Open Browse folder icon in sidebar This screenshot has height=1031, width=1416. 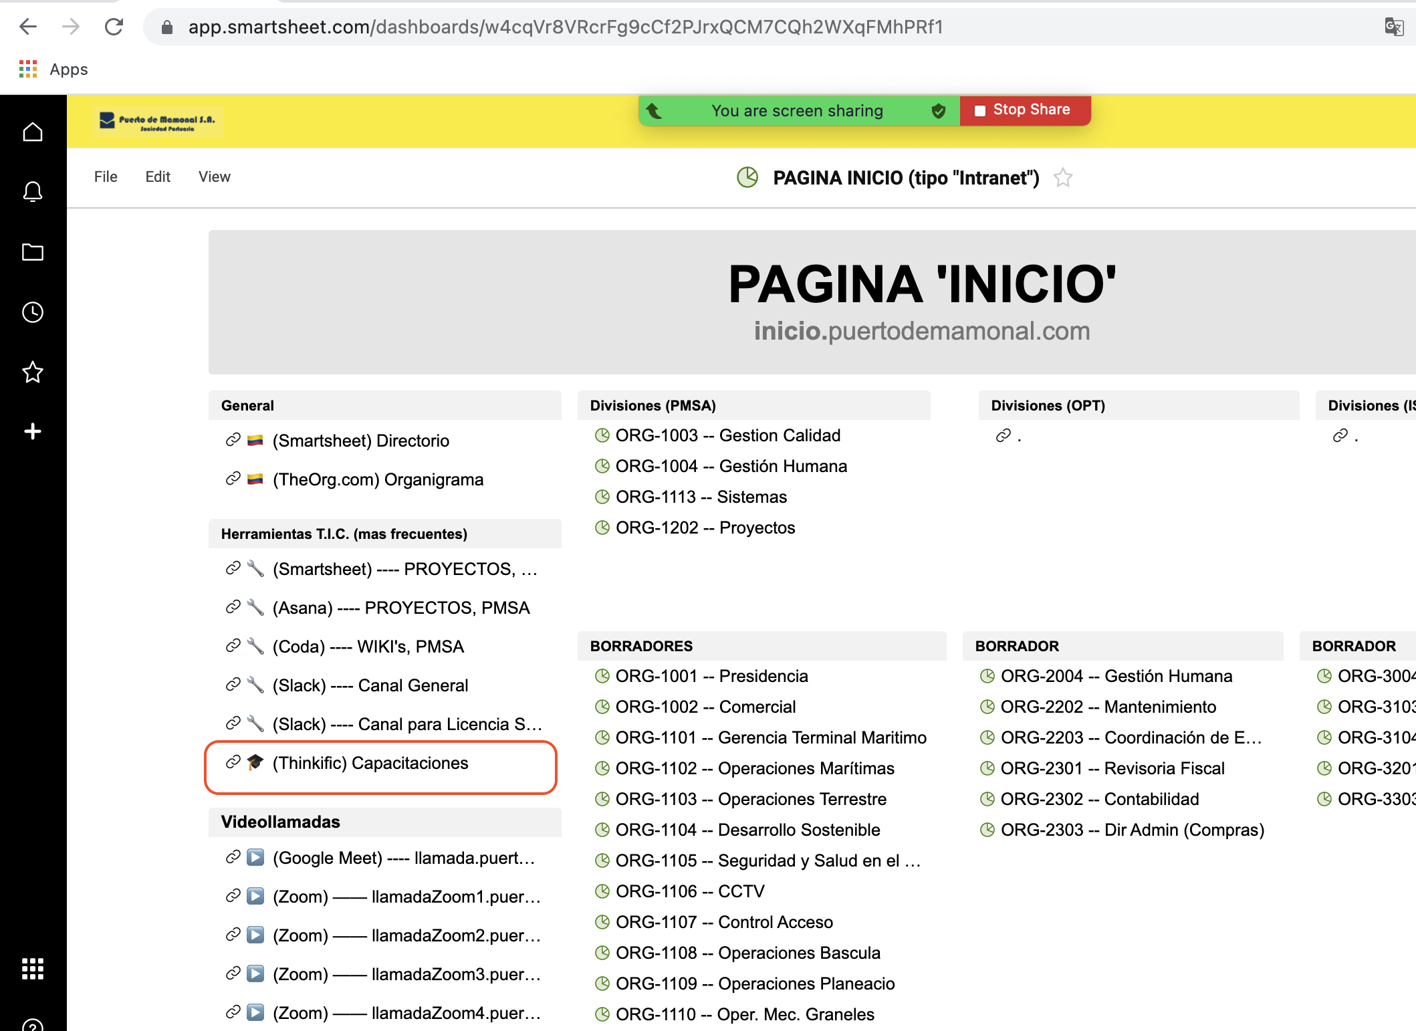point(33,252)
